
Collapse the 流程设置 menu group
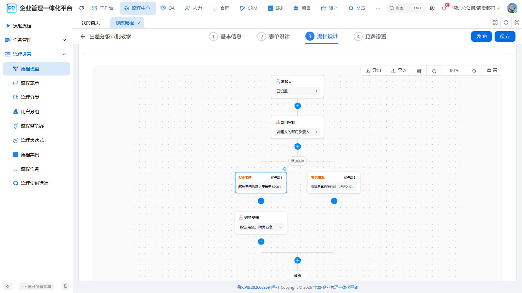(36, 54)
